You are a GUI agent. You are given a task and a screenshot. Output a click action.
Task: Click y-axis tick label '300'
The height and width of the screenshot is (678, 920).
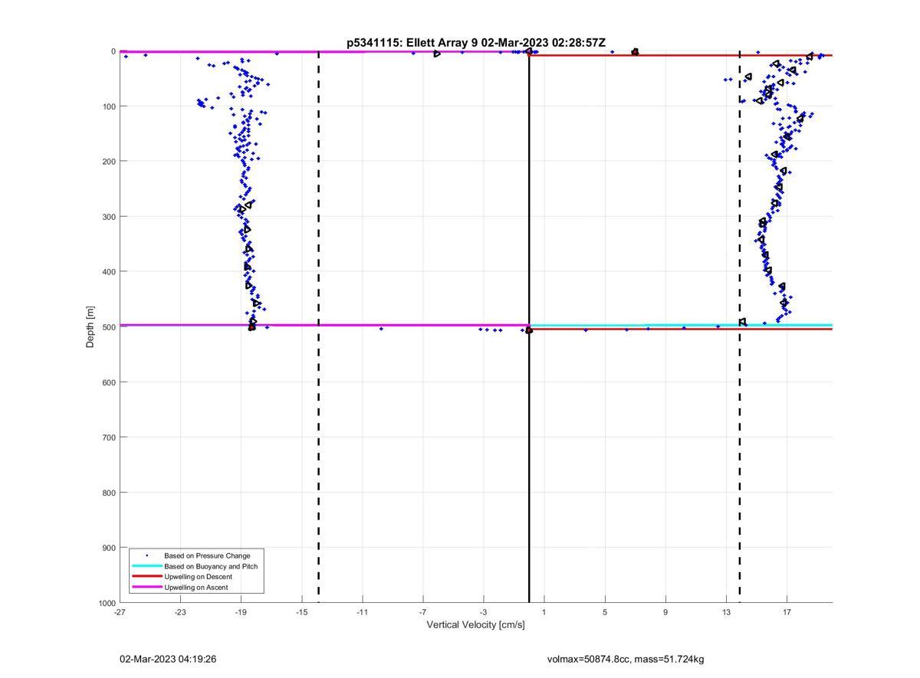[x=109, y=217]
